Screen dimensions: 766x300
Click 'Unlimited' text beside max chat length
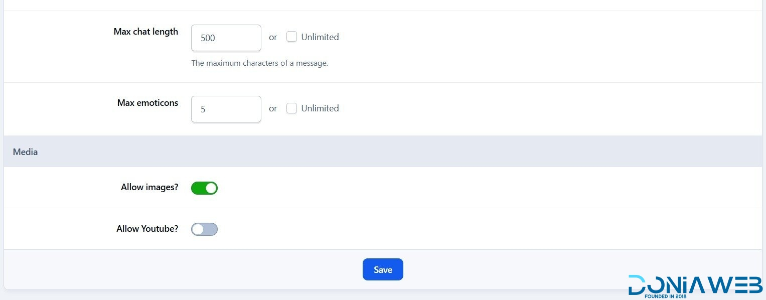coord(320,37)
